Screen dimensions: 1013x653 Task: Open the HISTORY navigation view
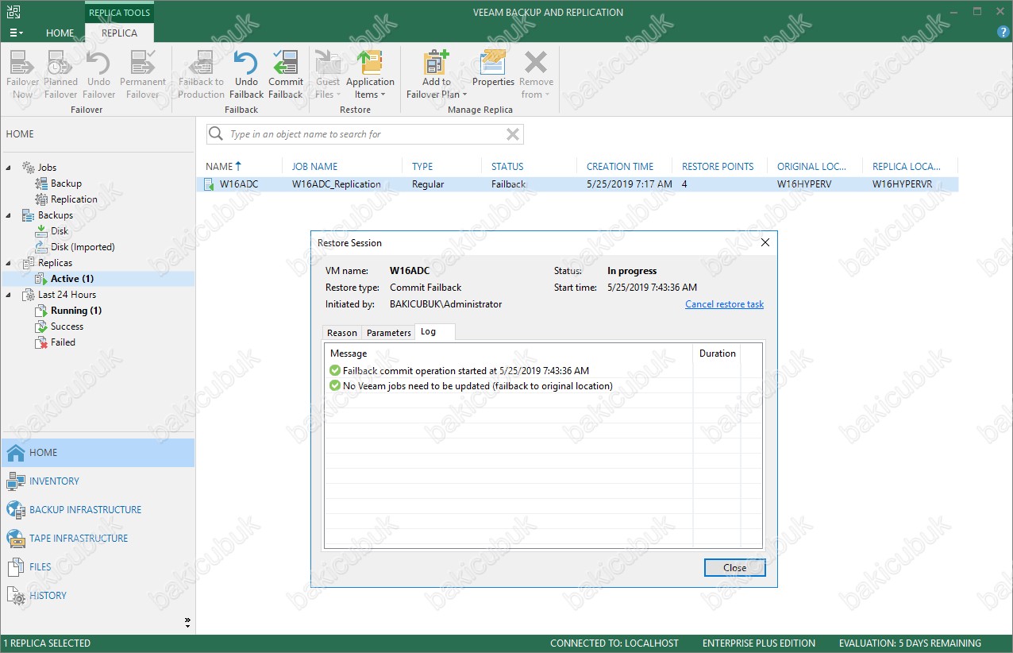point(98,596)
